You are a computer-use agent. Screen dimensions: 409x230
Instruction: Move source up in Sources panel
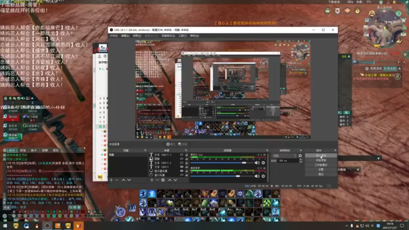pos(170,180)
